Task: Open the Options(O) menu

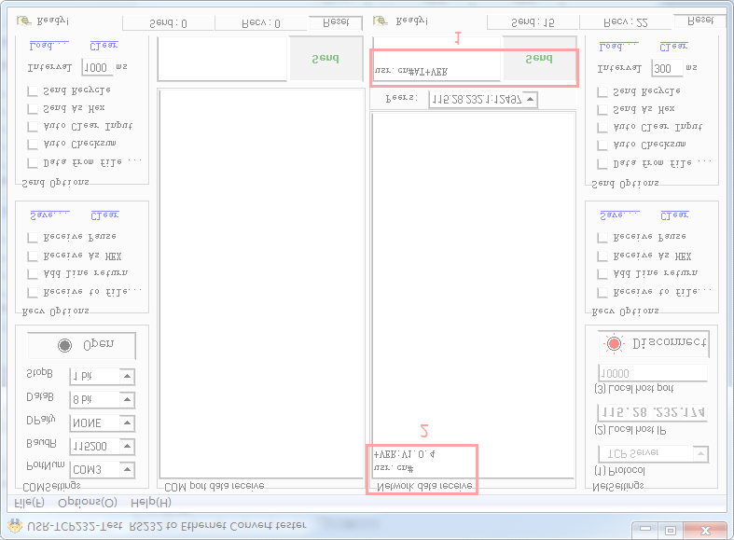Action: tap(88, 503)
